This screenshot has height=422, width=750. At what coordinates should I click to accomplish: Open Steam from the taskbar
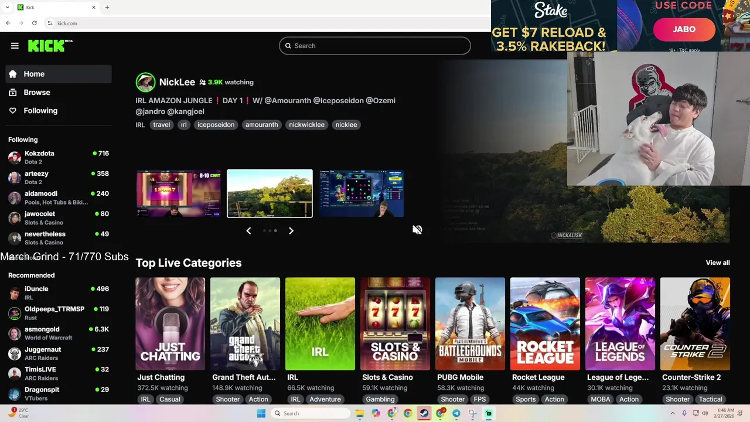click(424, 413)
